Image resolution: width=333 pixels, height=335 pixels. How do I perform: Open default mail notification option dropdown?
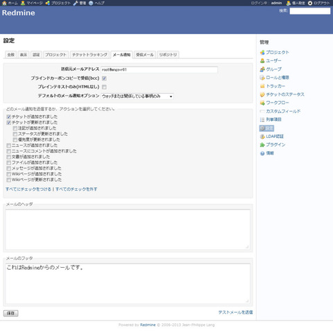[x=137, y=96]
